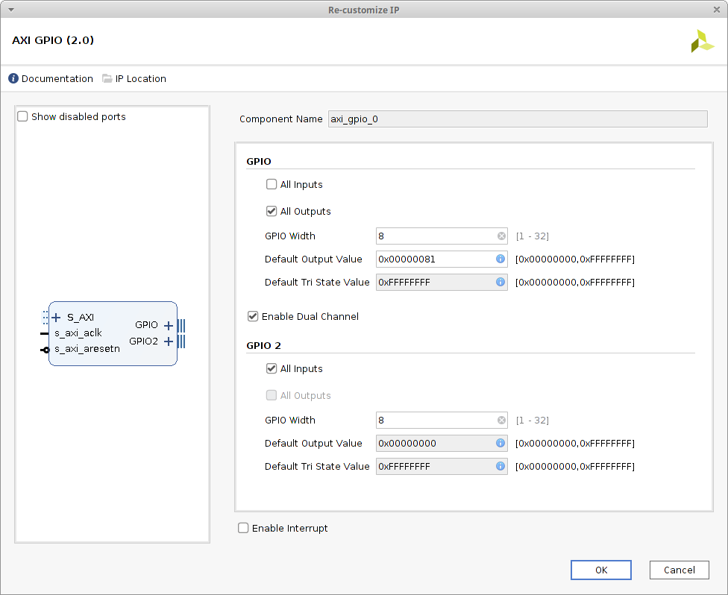The height and width of the screenshot is (595, 728).
Task: Clear the GPIO Width field using its X icon
Action: click(501, 236)
